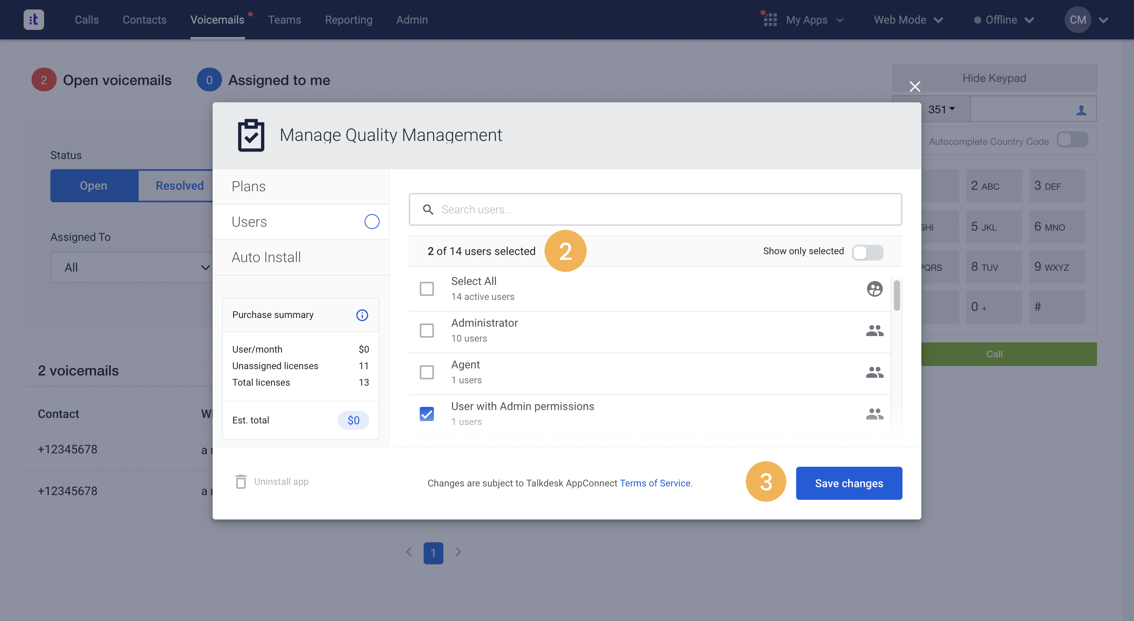The height and width of the screenshot is (621, 1134).
Task: Click the search magnifier icon
Action: (428, 209)
